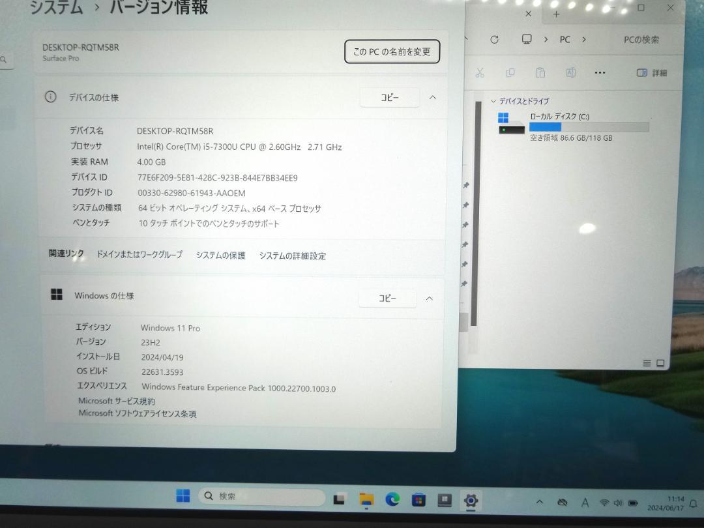Viewport: 704px width, 528px height.
Task: Open Microsoft ソフトウェアライセンス条項 link
Action: [138, 413]
